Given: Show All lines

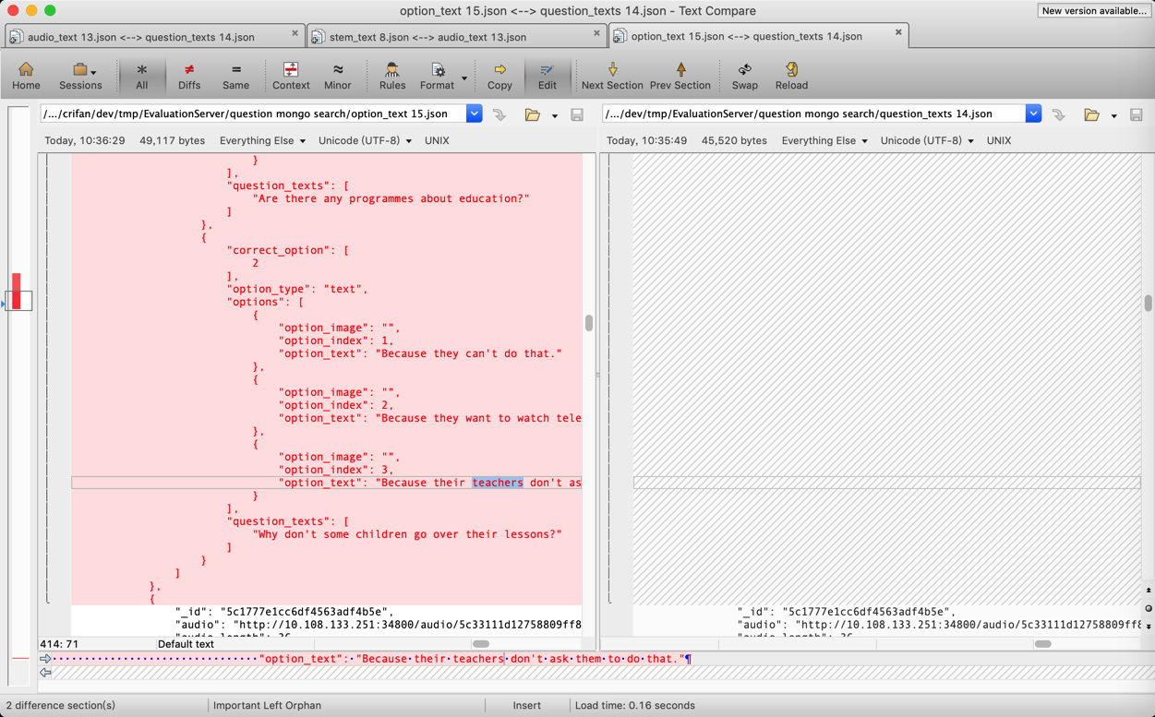Looking at the screenshot, I should point(141,76).
